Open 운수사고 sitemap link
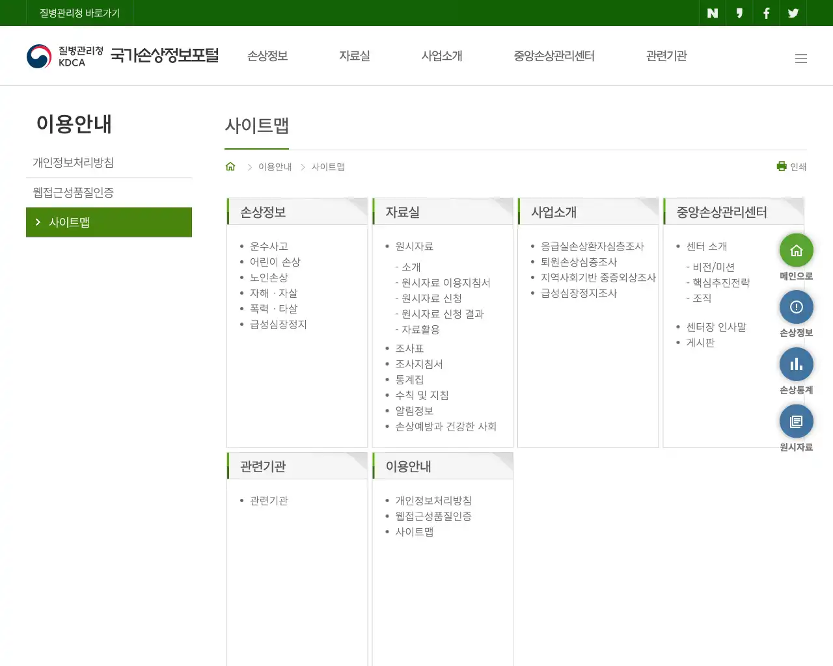This screenshot has height=666, width=833. [x=269, y=246]
